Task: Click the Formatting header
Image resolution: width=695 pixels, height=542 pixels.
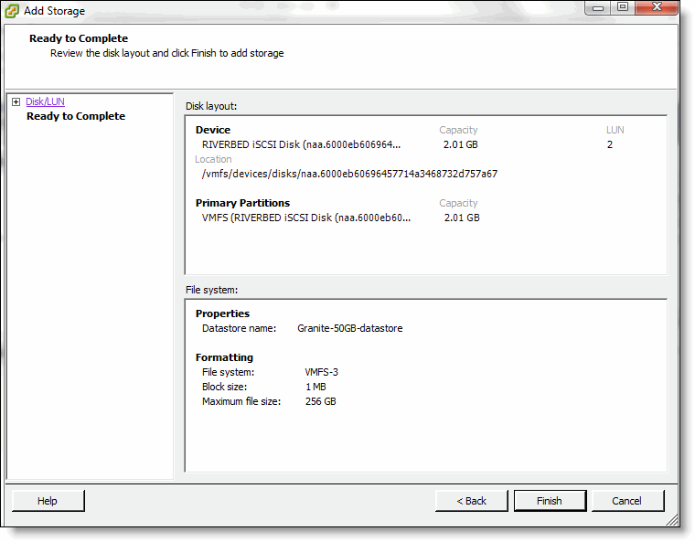Action: (x=224, y=357)
